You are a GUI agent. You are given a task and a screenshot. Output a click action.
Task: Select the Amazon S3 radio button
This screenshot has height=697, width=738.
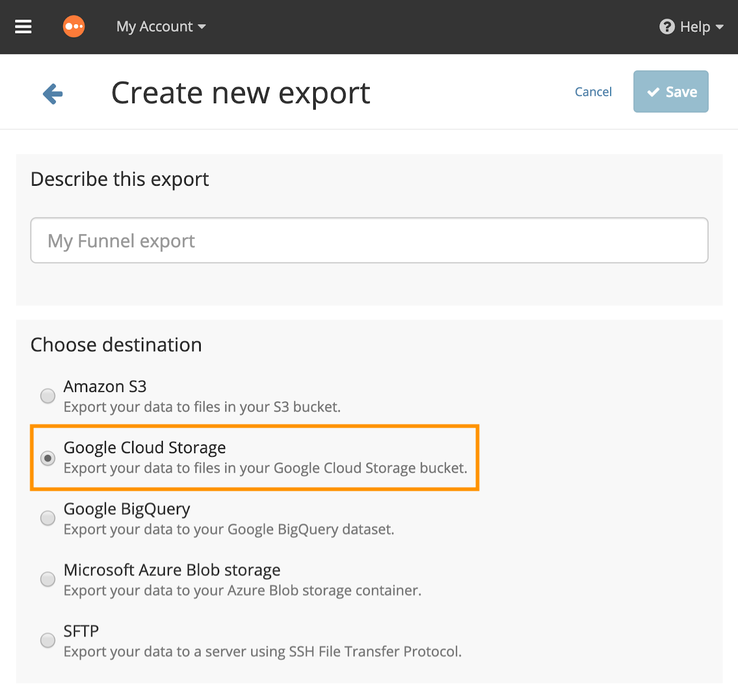tap(48, 396)
